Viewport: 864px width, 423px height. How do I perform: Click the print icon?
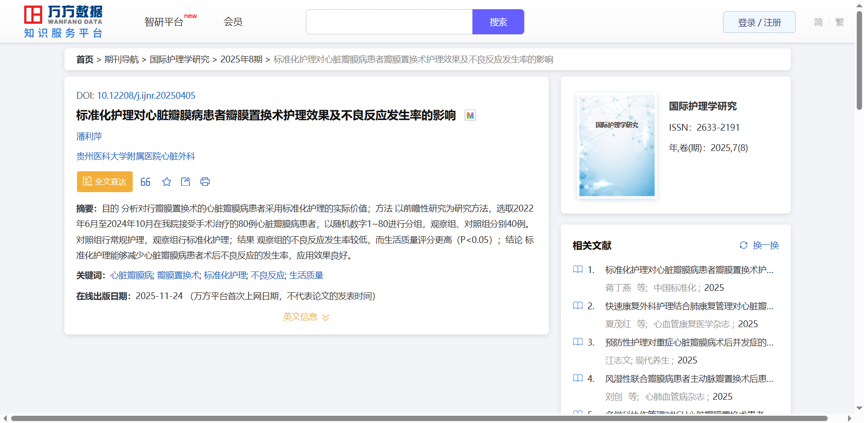(205, 182)
